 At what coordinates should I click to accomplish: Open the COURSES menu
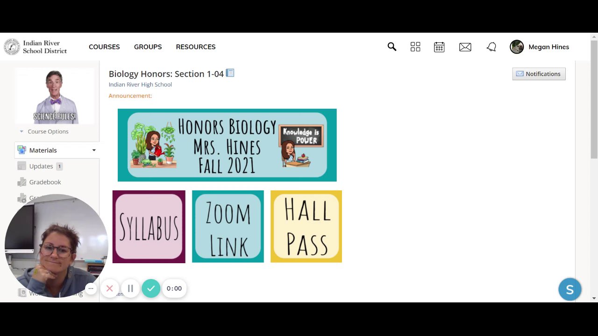pos(104,47)
